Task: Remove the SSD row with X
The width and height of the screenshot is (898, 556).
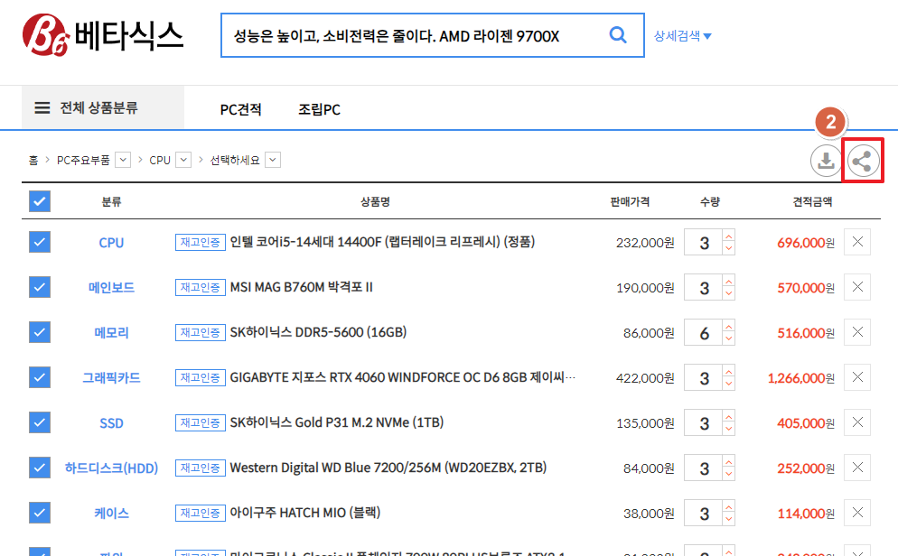Action: [x=857, y=422]
